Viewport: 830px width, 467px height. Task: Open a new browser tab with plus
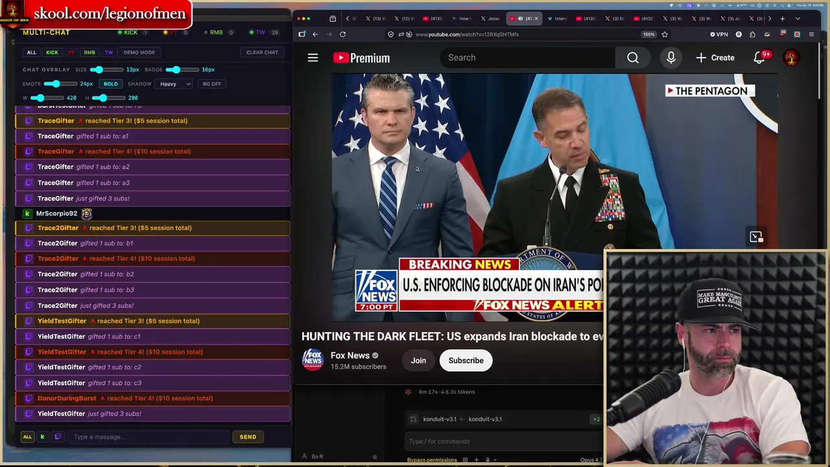pyautogui.click(x=783, y=19)
